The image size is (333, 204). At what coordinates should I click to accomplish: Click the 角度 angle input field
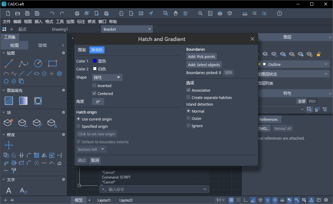(x=98, y=102)
